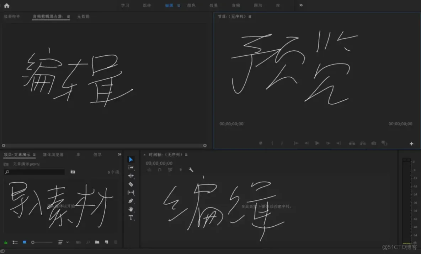Select the Razor tool

click(131, 184)
